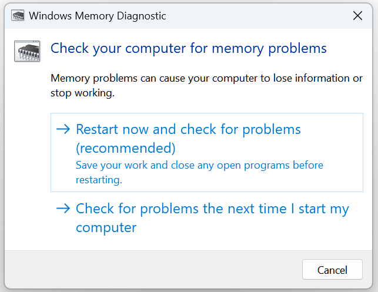Image resolution: width=378 pixels, height=292 pixels.
Task: Click the "Save your work and close" note
Action: point(199,166)
